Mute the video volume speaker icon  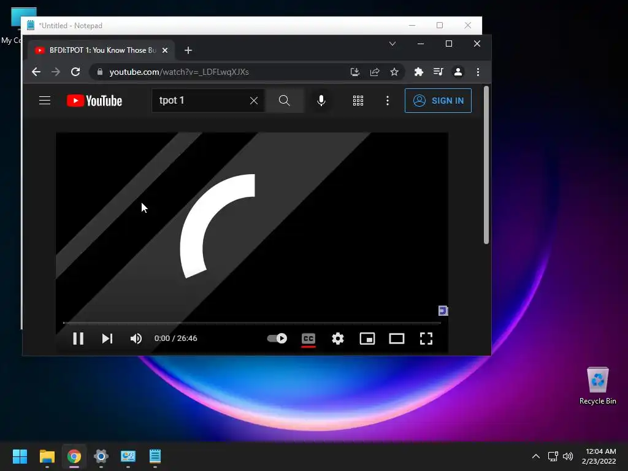click(x=136, y=339)
